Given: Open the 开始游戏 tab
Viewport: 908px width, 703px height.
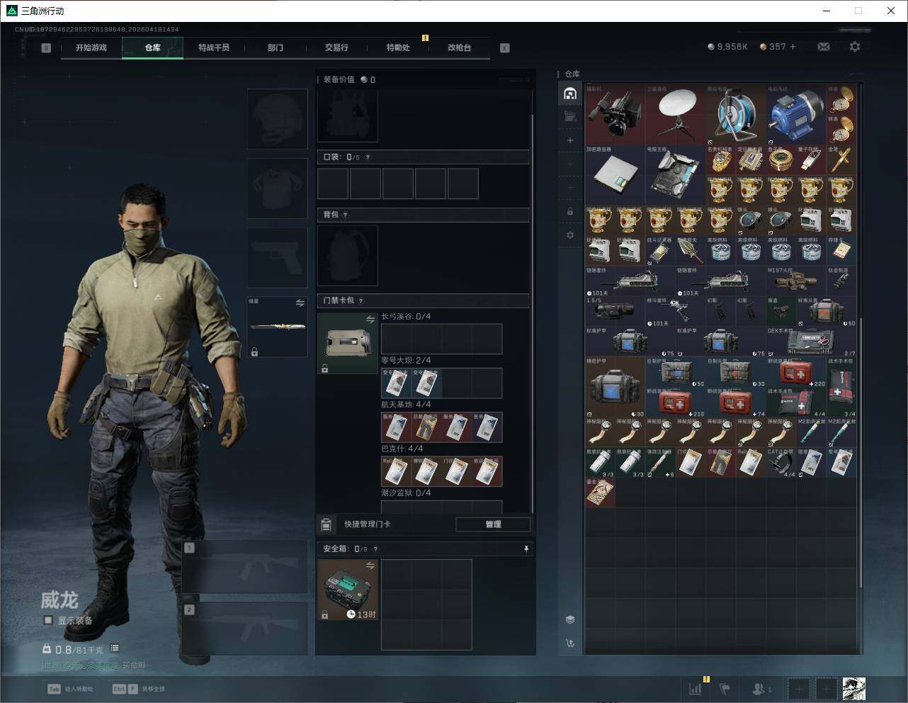Looking at the screenshot, I should (x=91, y=47).
